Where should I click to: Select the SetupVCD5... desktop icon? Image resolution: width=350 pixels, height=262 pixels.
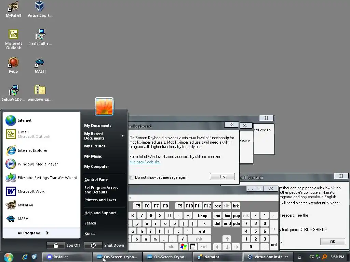13,93
